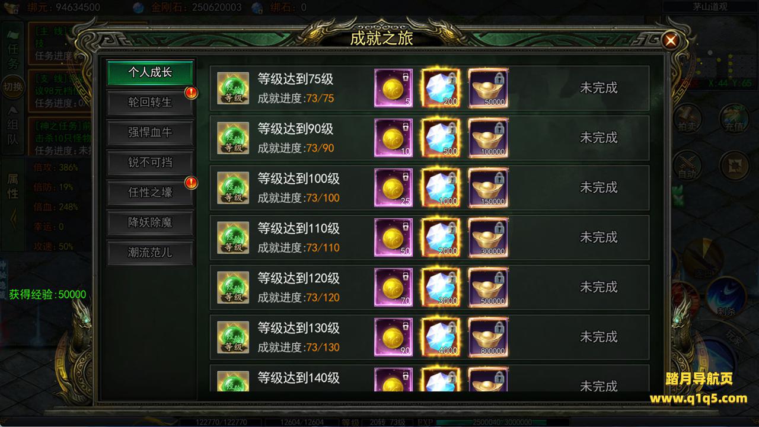Screen dimensions: 759x427
Task: Go to the 潮流范儿 category
Action: tap(150, 253)
